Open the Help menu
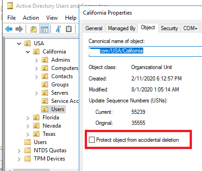This screenshot has width=202, height=171. (x=71, y=18)
